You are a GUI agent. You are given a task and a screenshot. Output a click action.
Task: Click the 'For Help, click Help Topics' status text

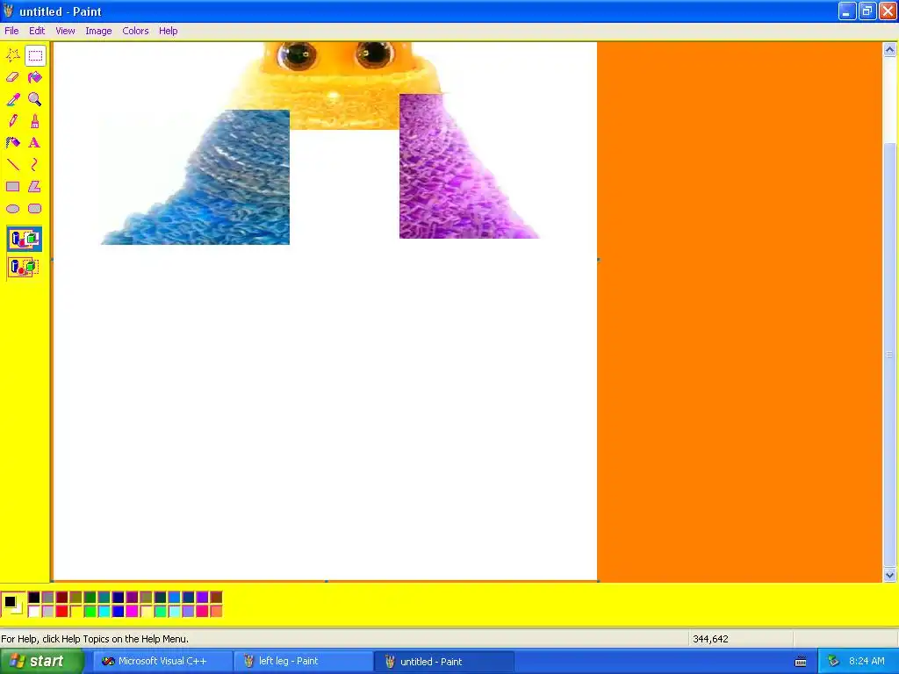tap(95, 639)
